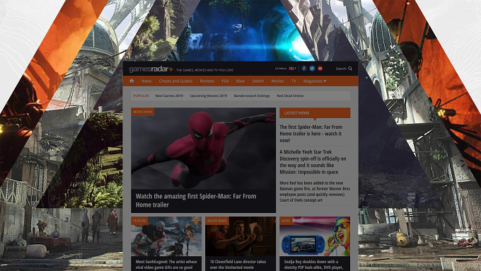The height and width of the screenshot is (271, 481).
Task: Open the Batman game Court of Owls story
Action: click(315, 191)
